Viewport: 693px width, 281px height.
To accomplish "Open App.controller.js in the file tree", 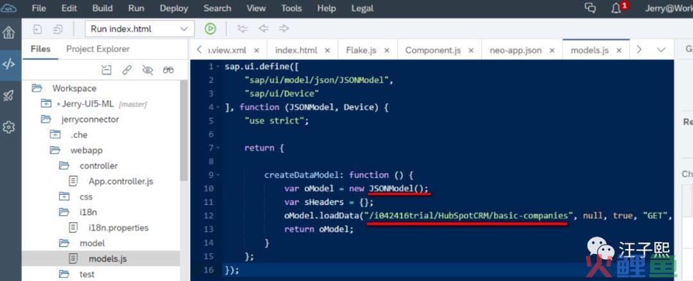I will pos(121,181).
